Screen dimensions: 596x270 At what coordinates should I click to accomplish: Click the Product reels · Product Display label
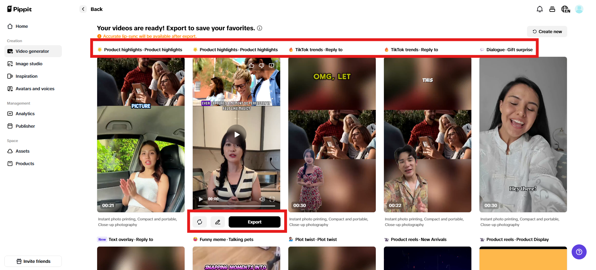(518, 239)
